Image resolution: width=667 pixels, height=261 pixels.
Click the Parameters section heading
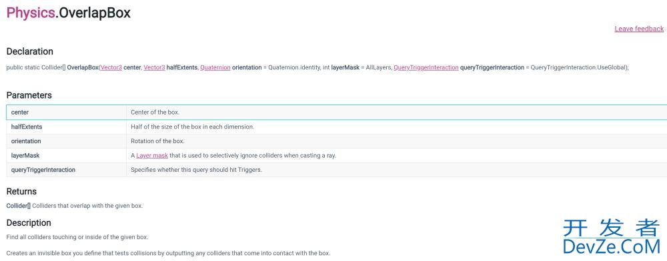pyautogui.click(x=29, y=95)
